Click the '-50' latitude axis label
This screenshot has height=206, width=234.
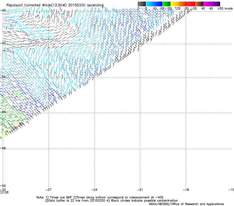pos(3,186)
